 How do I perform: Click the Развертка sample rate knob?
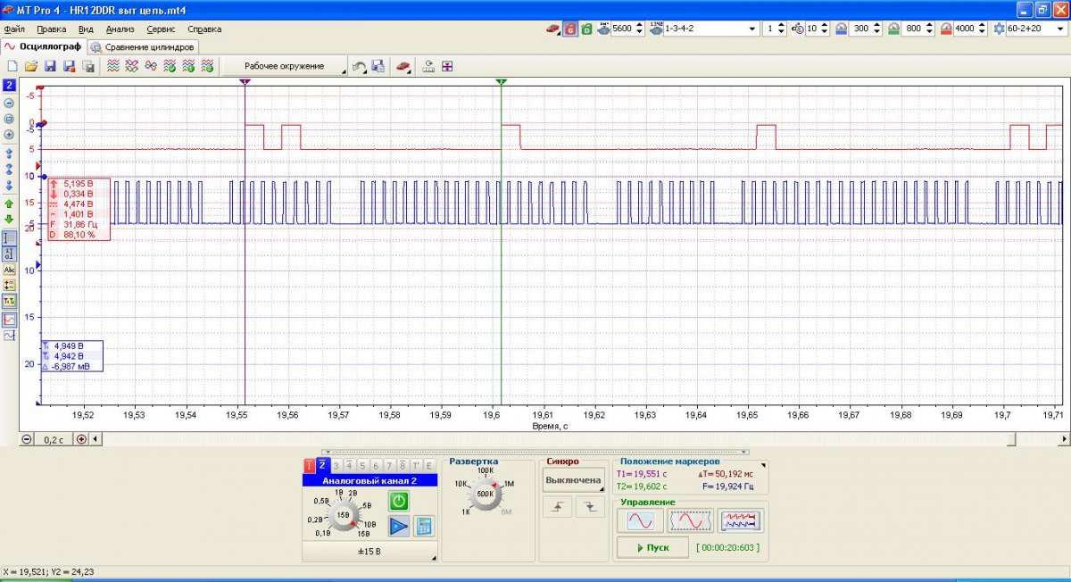(487, 495)
